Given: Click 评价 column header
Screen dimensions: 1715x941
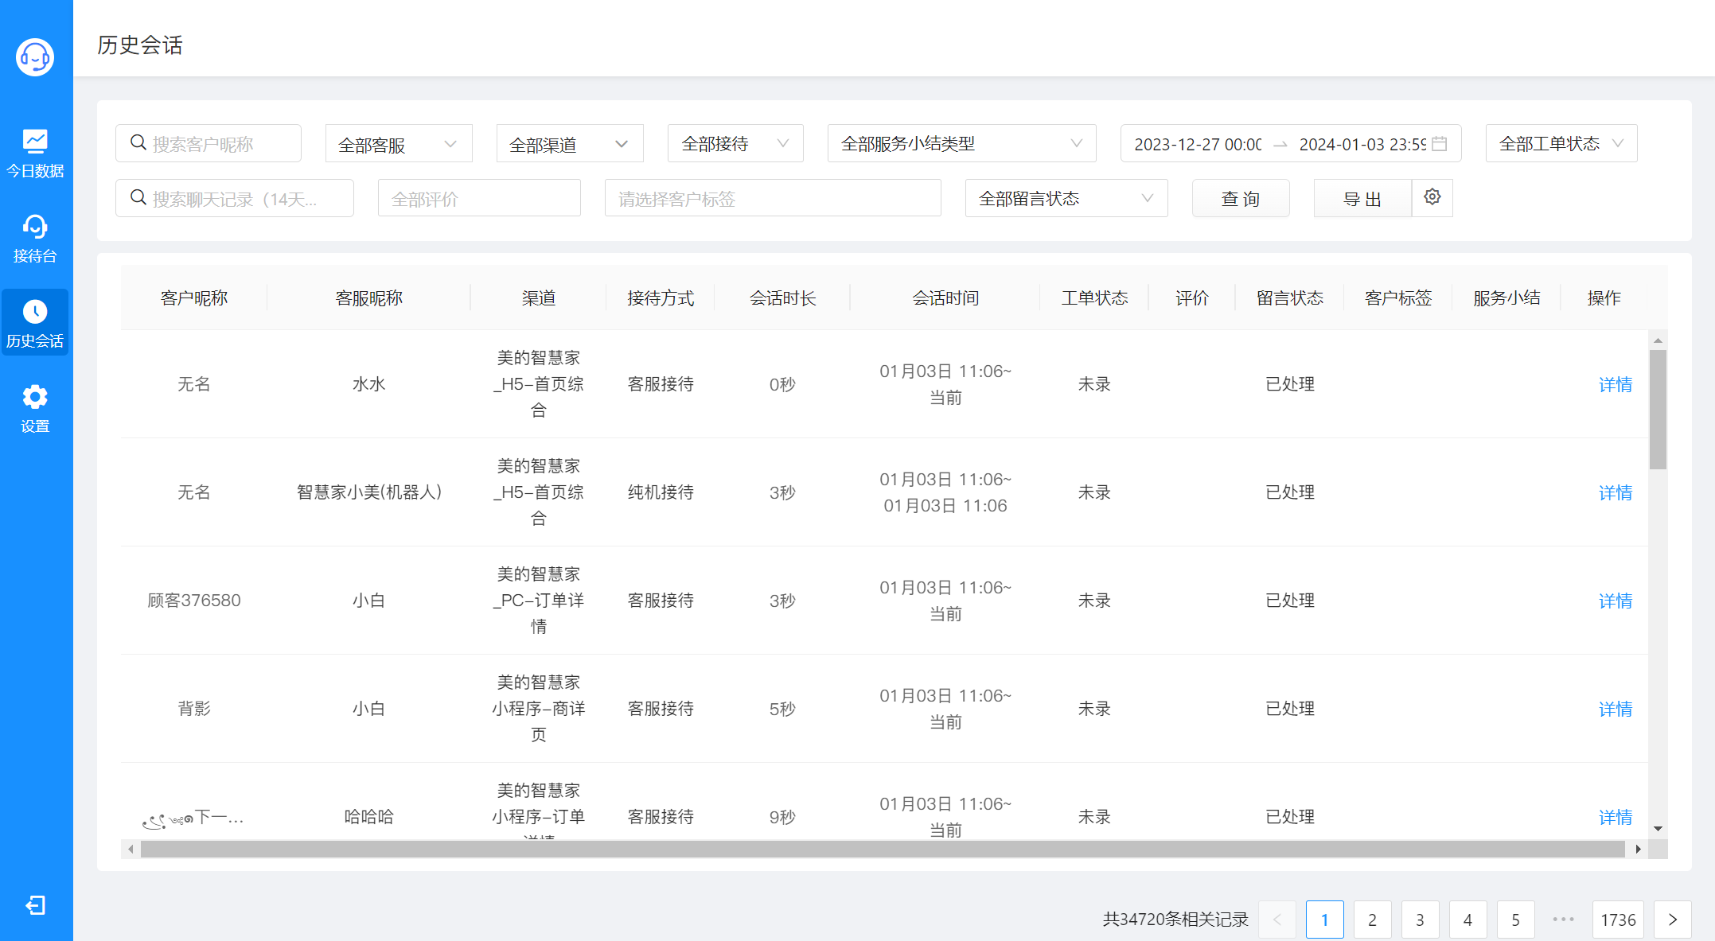Looking at the screenshot, I should click(1192, 298).
